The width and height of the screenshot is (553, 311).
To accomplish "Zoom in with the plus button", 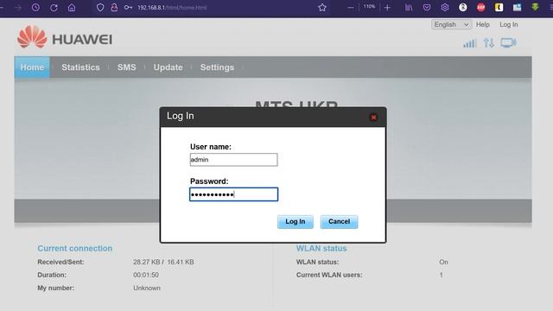I will [x=387, y=8].
